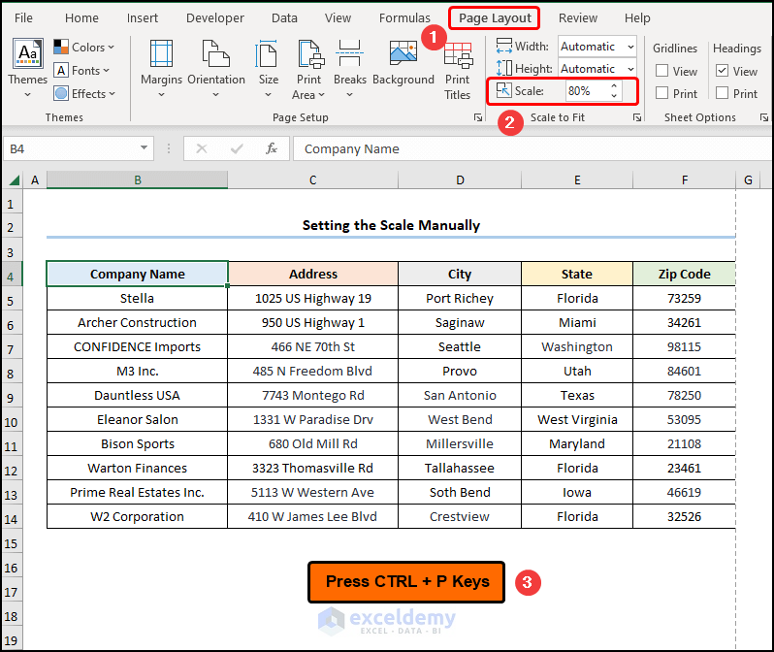Open Scale to Fit dialog launcher
The height and width of the screenshot is (652, 774).
click(637, 117)
